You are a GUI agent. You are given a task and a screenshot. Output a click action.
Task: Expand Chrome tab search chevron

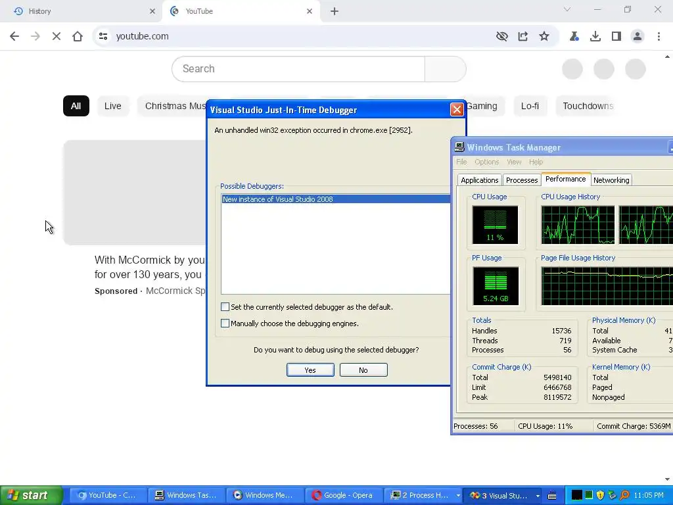tap(567, 9)
